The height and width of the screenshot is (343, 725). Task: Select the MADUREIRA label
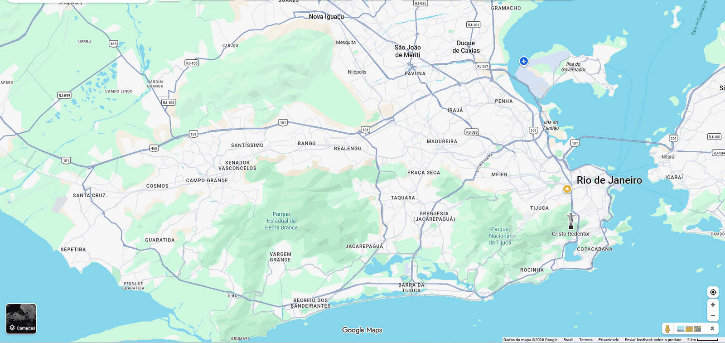pyautogui.click(x=442, y=141)
